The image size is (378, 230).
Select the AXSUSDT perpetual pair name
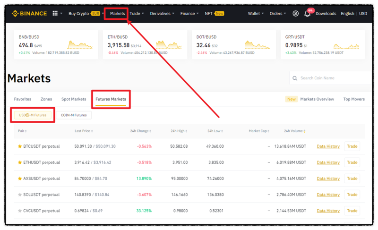[42, 179]
